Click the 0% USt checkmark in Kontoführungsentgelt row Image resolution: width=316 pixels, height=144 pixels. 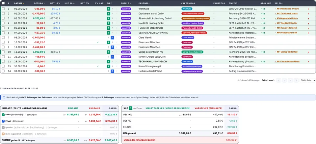click(98, 66)
